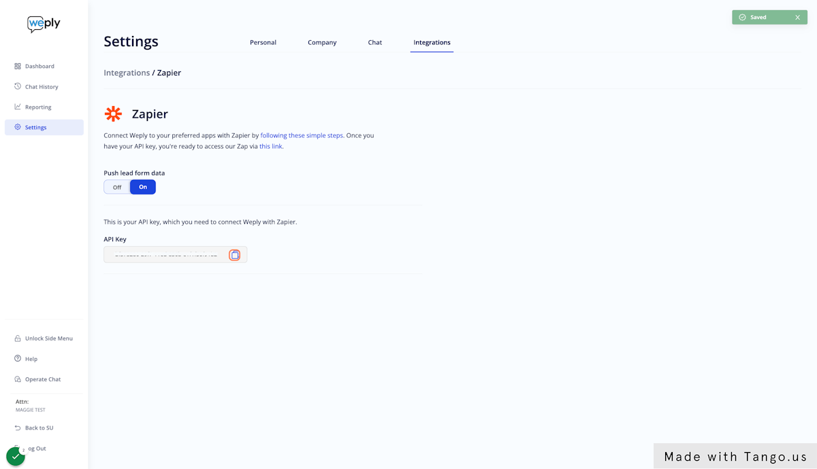Go to Reporting in sidebar
817x469 pixels.
pos(44,107)
